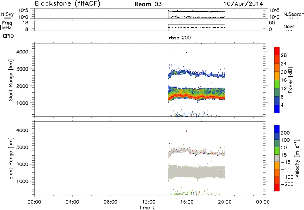Click the dark blue bottom segment of Power bar
Viewport: 304px width, 210px height.
(277, 109)
